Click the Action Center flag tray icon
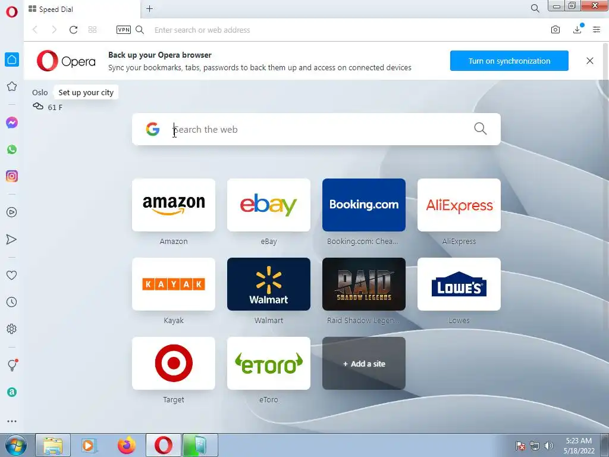 click(520, 445)
